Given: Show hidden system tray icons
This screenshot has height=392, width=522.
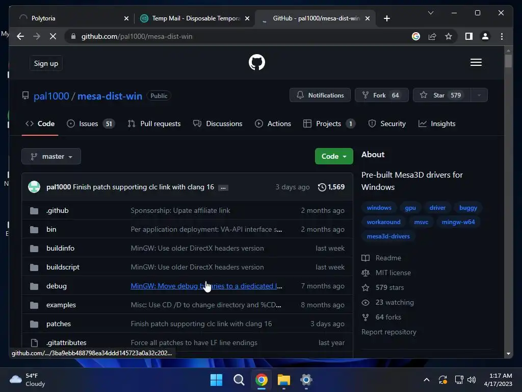Looking at the screenshot, I should [x=426, y=380].
